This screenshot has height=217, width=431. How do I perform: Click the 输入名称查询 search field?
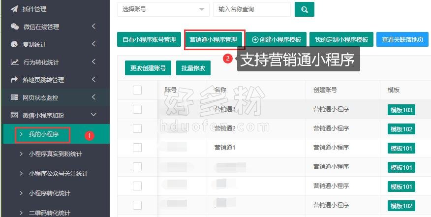coord(252,9)
